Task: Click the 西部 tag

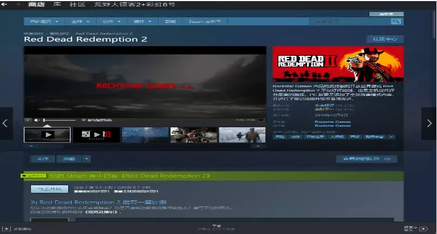Action: [355, 137]
